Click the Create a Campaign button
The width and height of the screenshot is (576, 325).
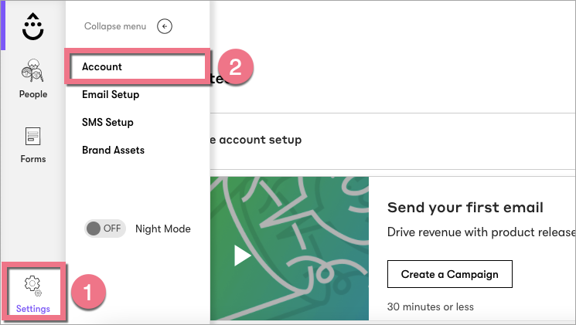click(449, 274)
